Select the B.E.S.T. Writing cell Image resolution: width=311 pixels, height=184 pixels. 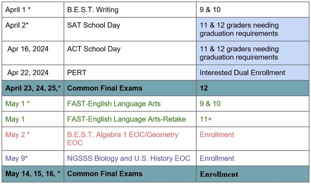click(x=93, y=10)
